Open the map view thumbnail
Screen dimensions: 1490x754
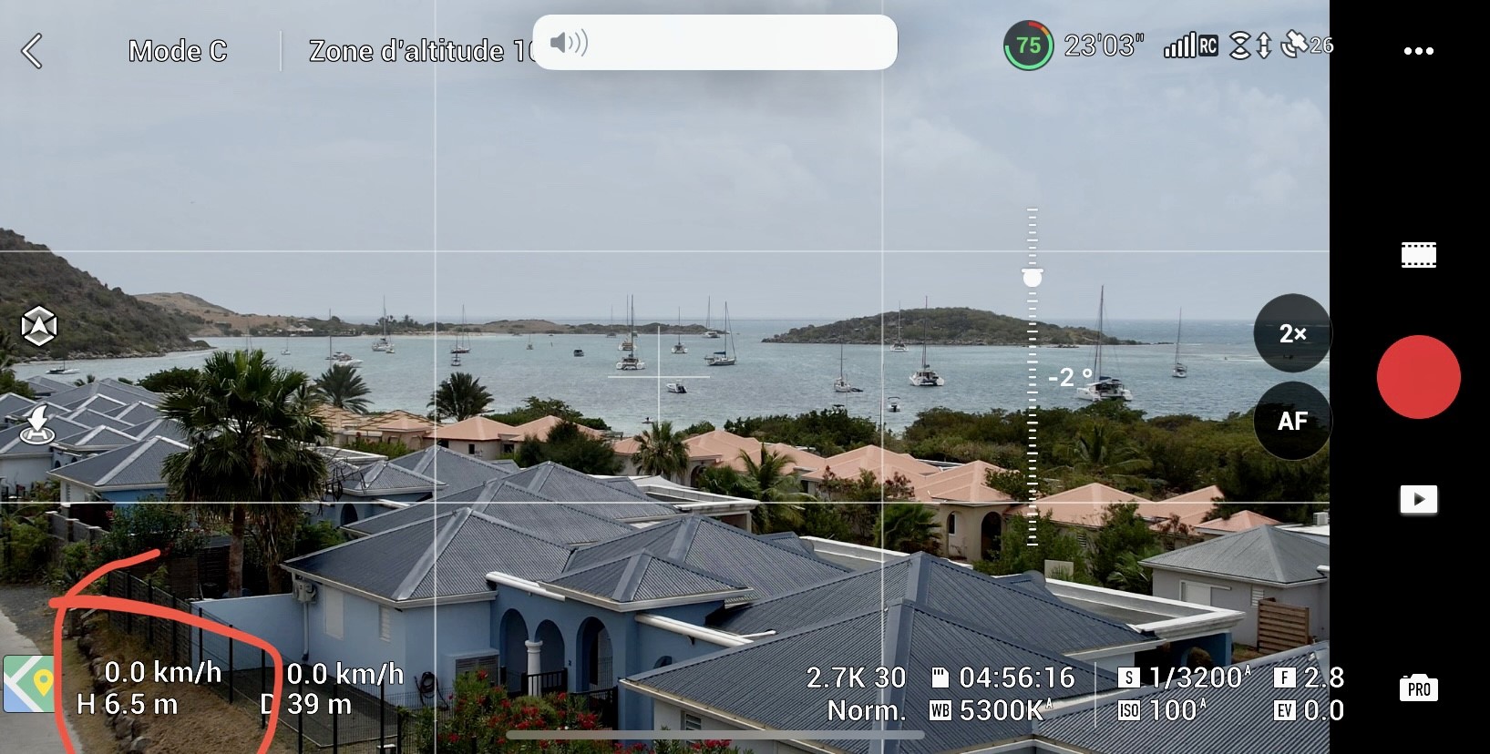28,684
